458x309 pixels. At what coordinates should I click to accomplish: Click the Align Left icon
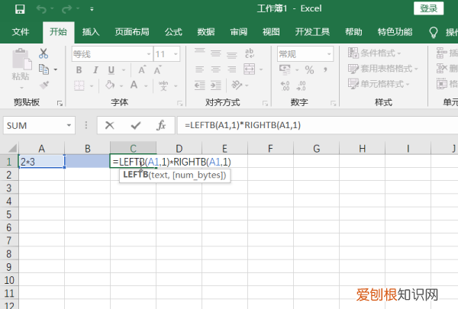[200, 69]
